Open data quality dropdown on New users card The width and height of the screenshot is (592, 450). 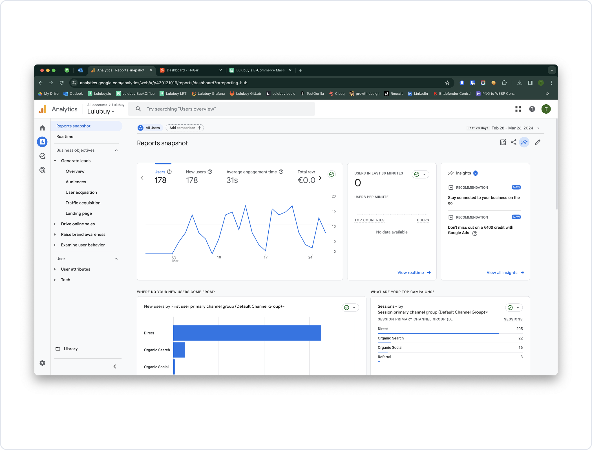point(350,308)
